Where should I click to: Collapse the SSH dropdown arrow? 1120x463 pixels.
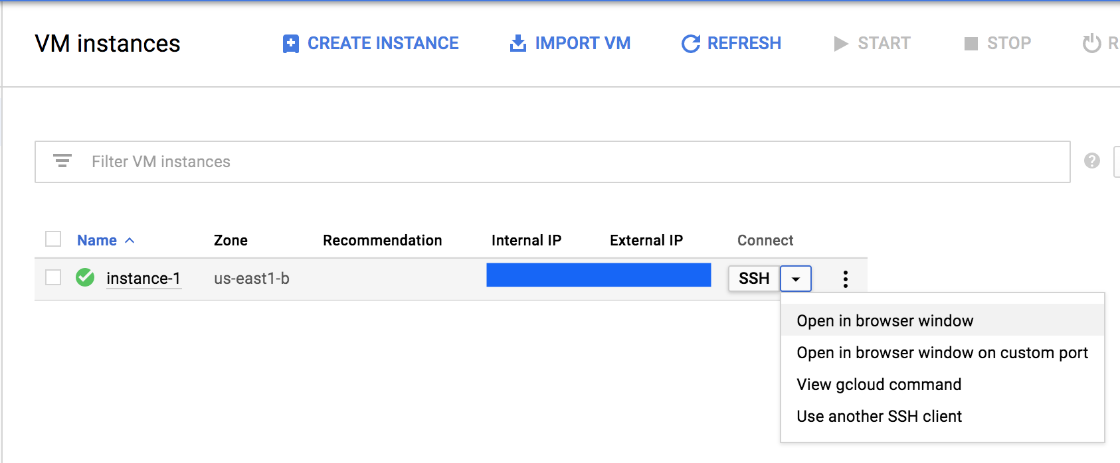click(x=795, y=279)
